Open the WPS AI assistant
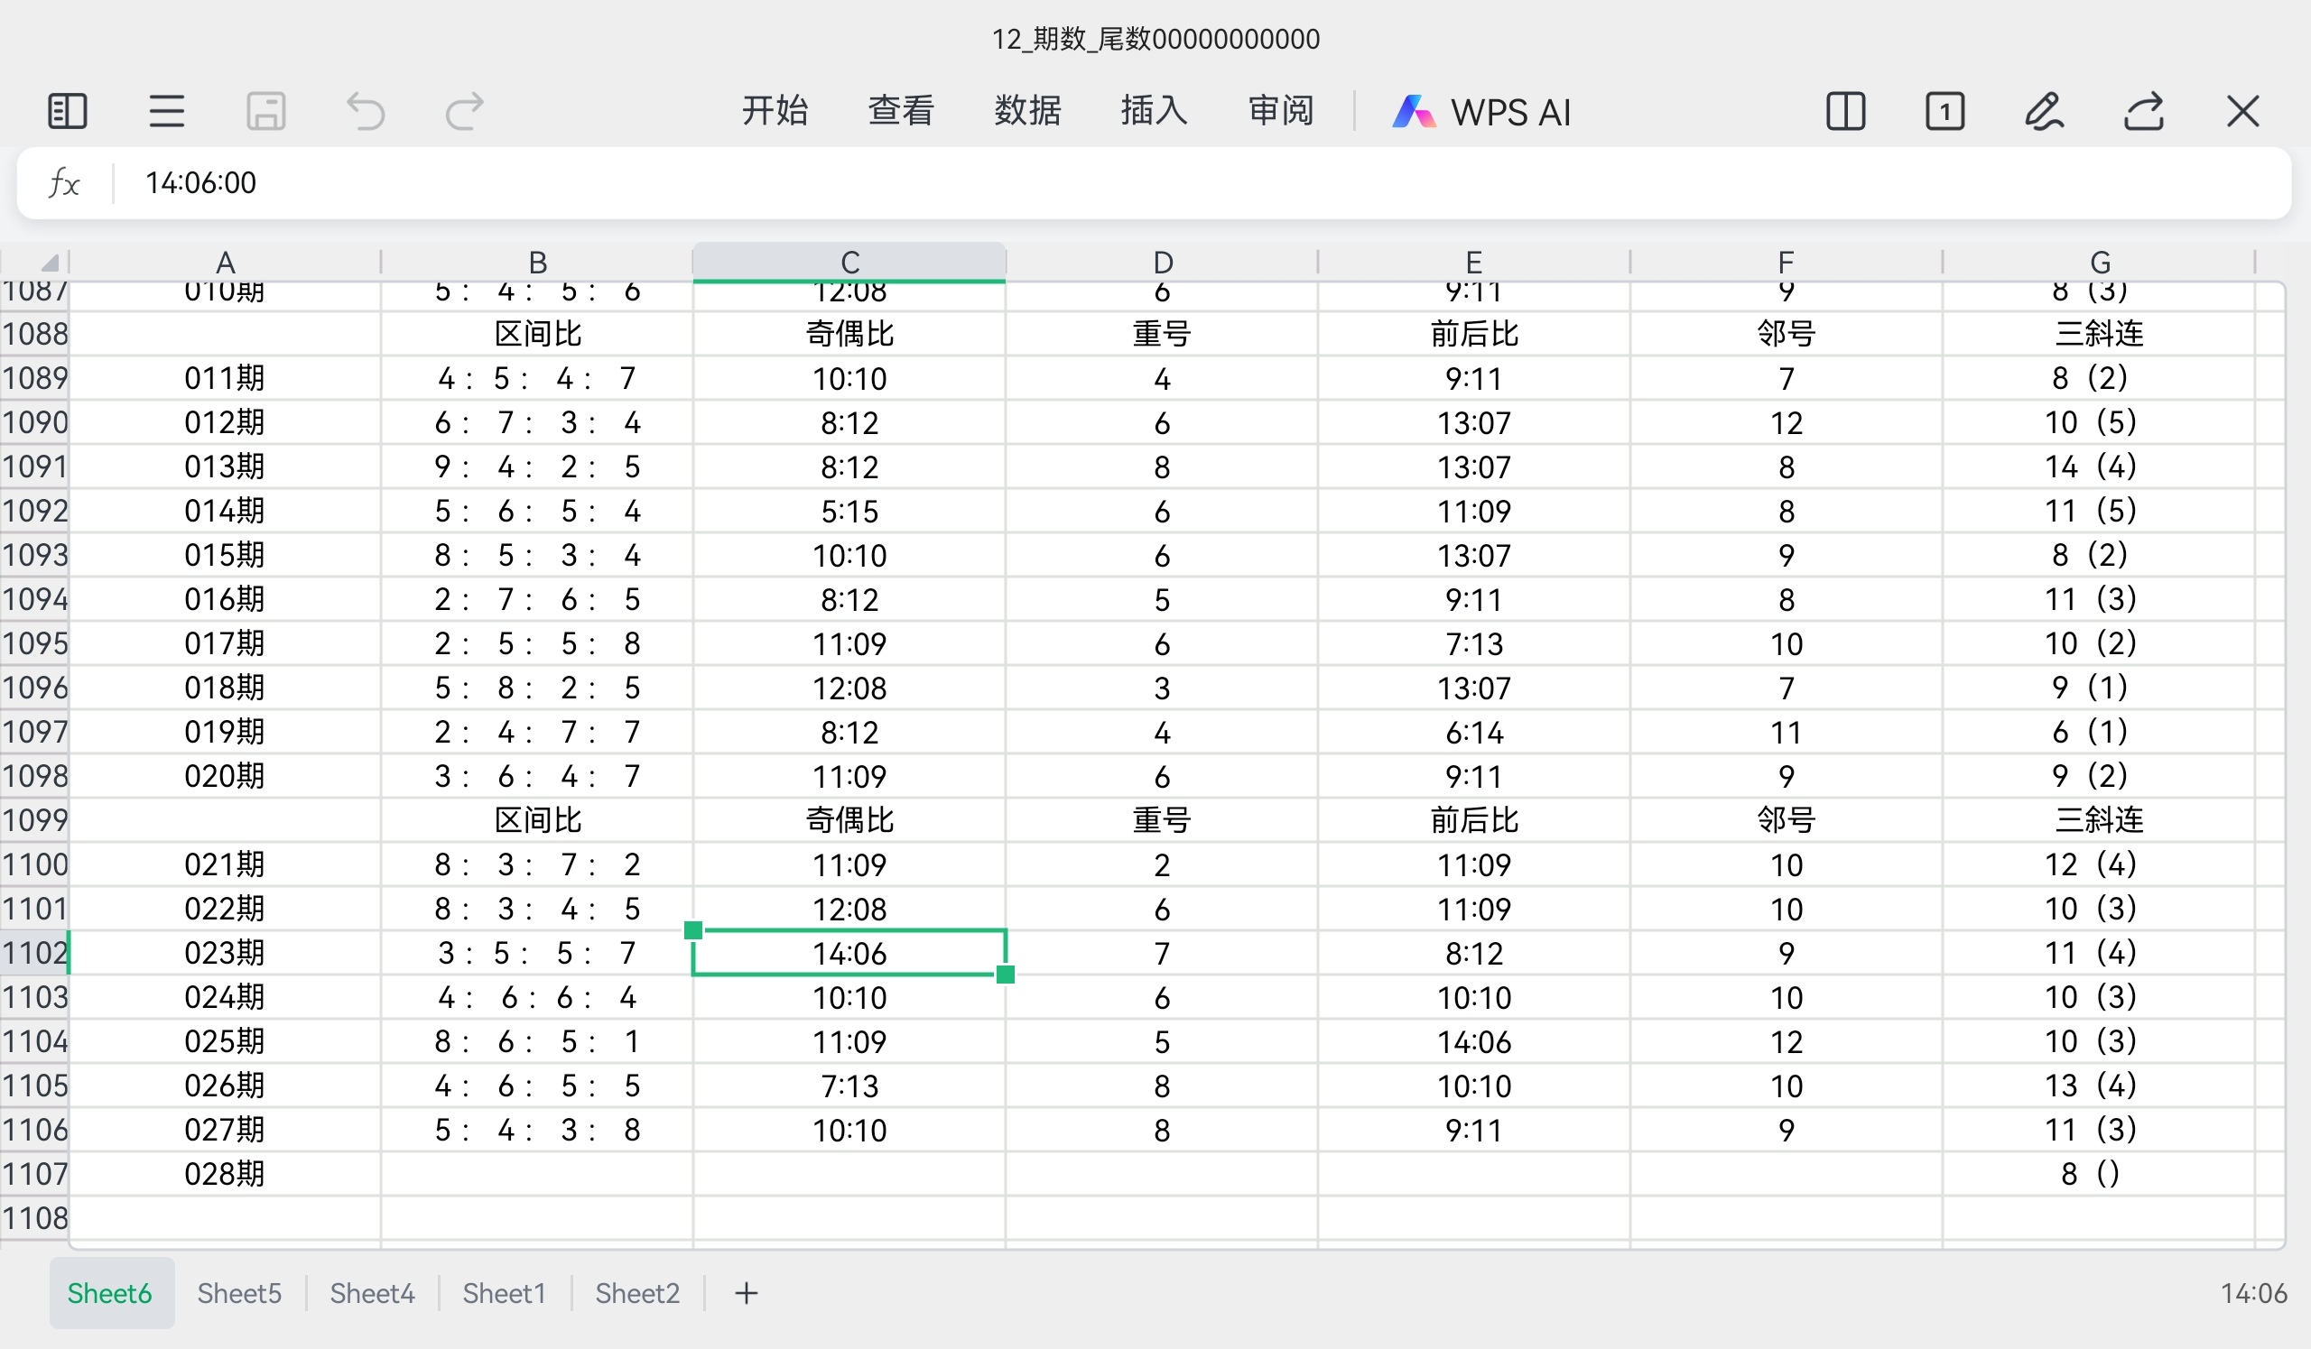Image resolution: width=2311 pixels, height=1349 pixels. click(1481, 112)
